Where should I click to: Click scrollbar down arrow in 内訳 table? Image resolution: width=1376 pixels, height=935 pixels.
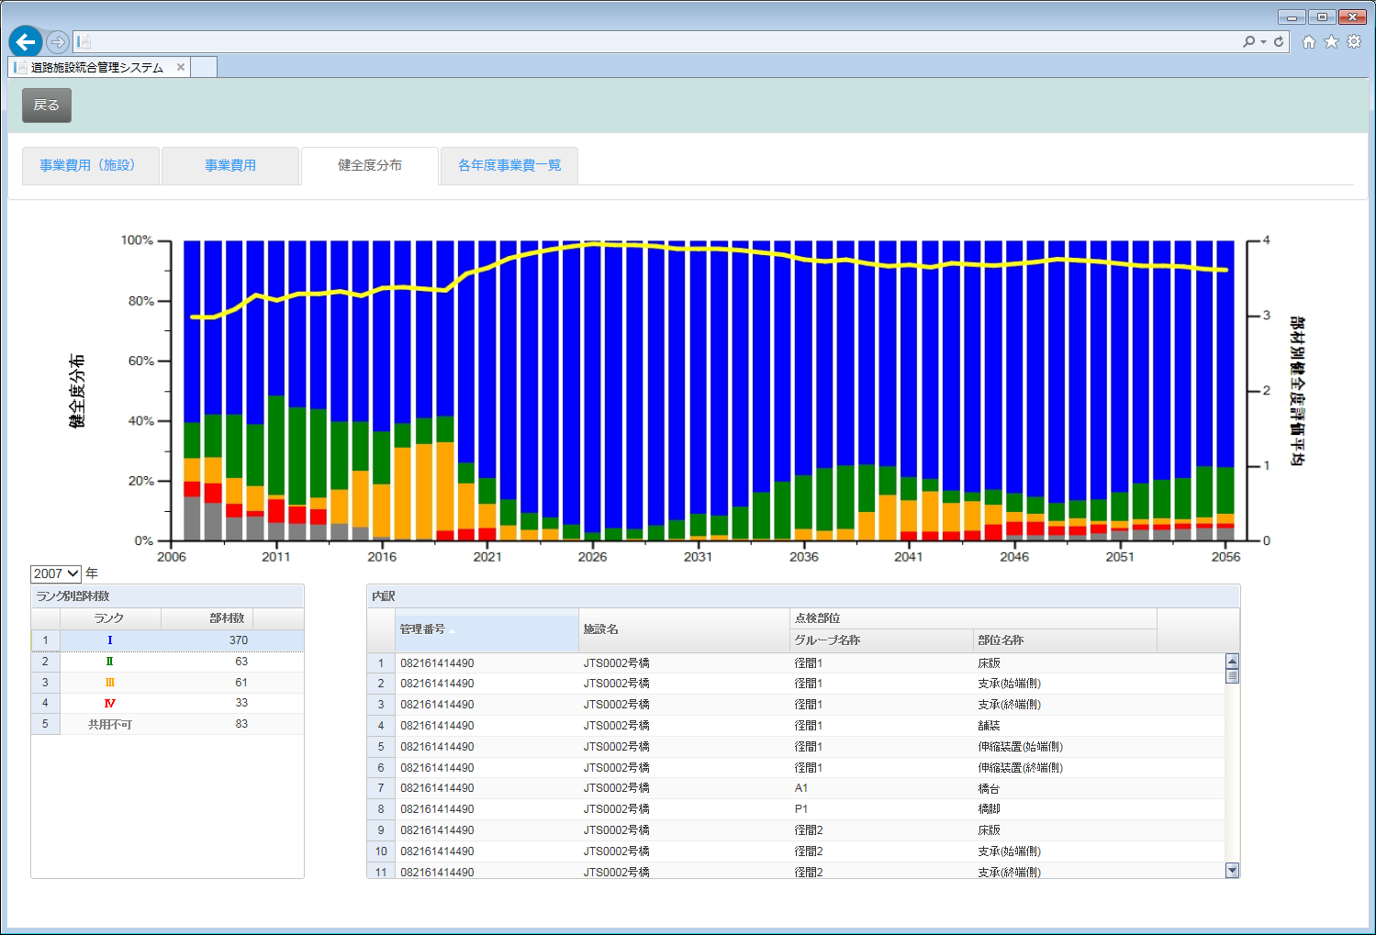click(1232, 871)
